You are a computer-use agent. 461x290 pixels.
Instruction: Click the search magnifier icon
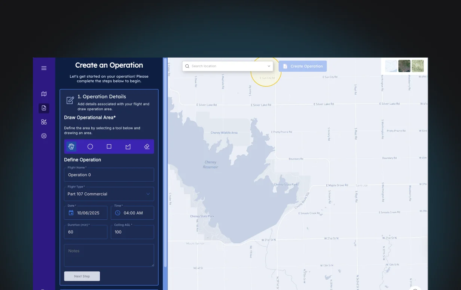187,66
